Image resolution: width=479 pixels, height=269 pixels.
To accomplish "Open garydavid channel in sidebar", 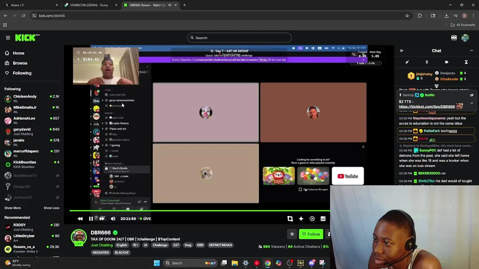I will [32, 132].
